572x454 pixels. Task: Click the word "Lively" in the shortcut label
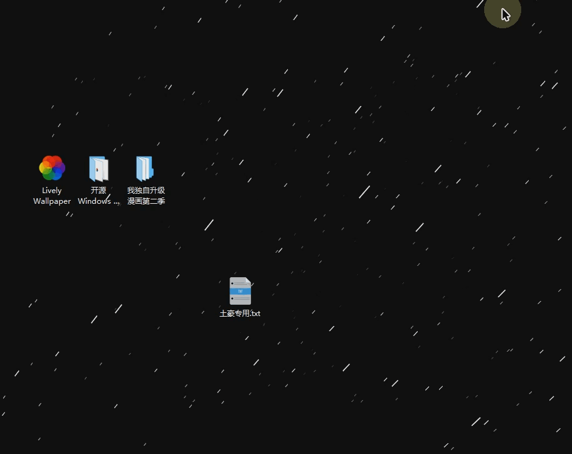pos(51,191)
